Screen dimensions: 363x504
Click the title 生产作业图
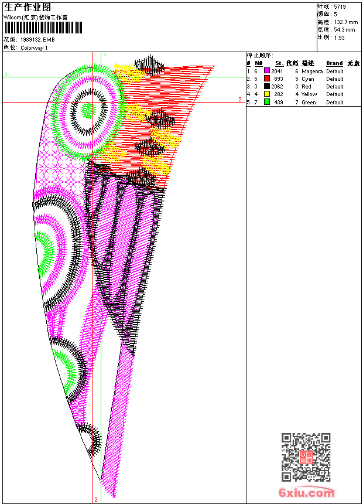point(28,8)
